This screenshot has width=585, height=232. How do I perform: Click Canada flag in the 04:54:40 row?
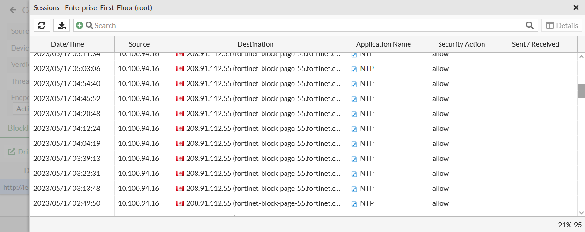180,84
